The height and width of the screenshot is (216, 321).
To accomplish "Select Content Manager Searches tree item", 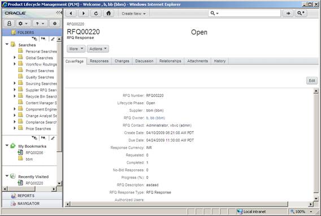I will (41, 103).
